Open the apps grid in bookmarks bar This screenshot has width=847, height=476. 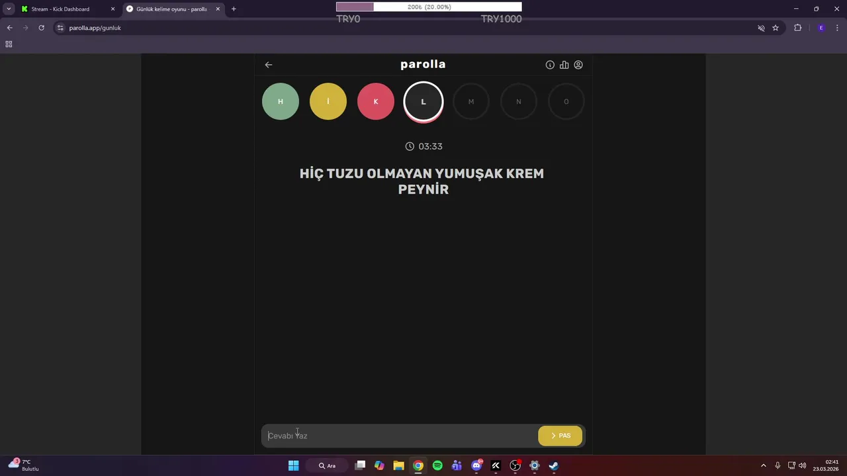click(x=9, y=44)
